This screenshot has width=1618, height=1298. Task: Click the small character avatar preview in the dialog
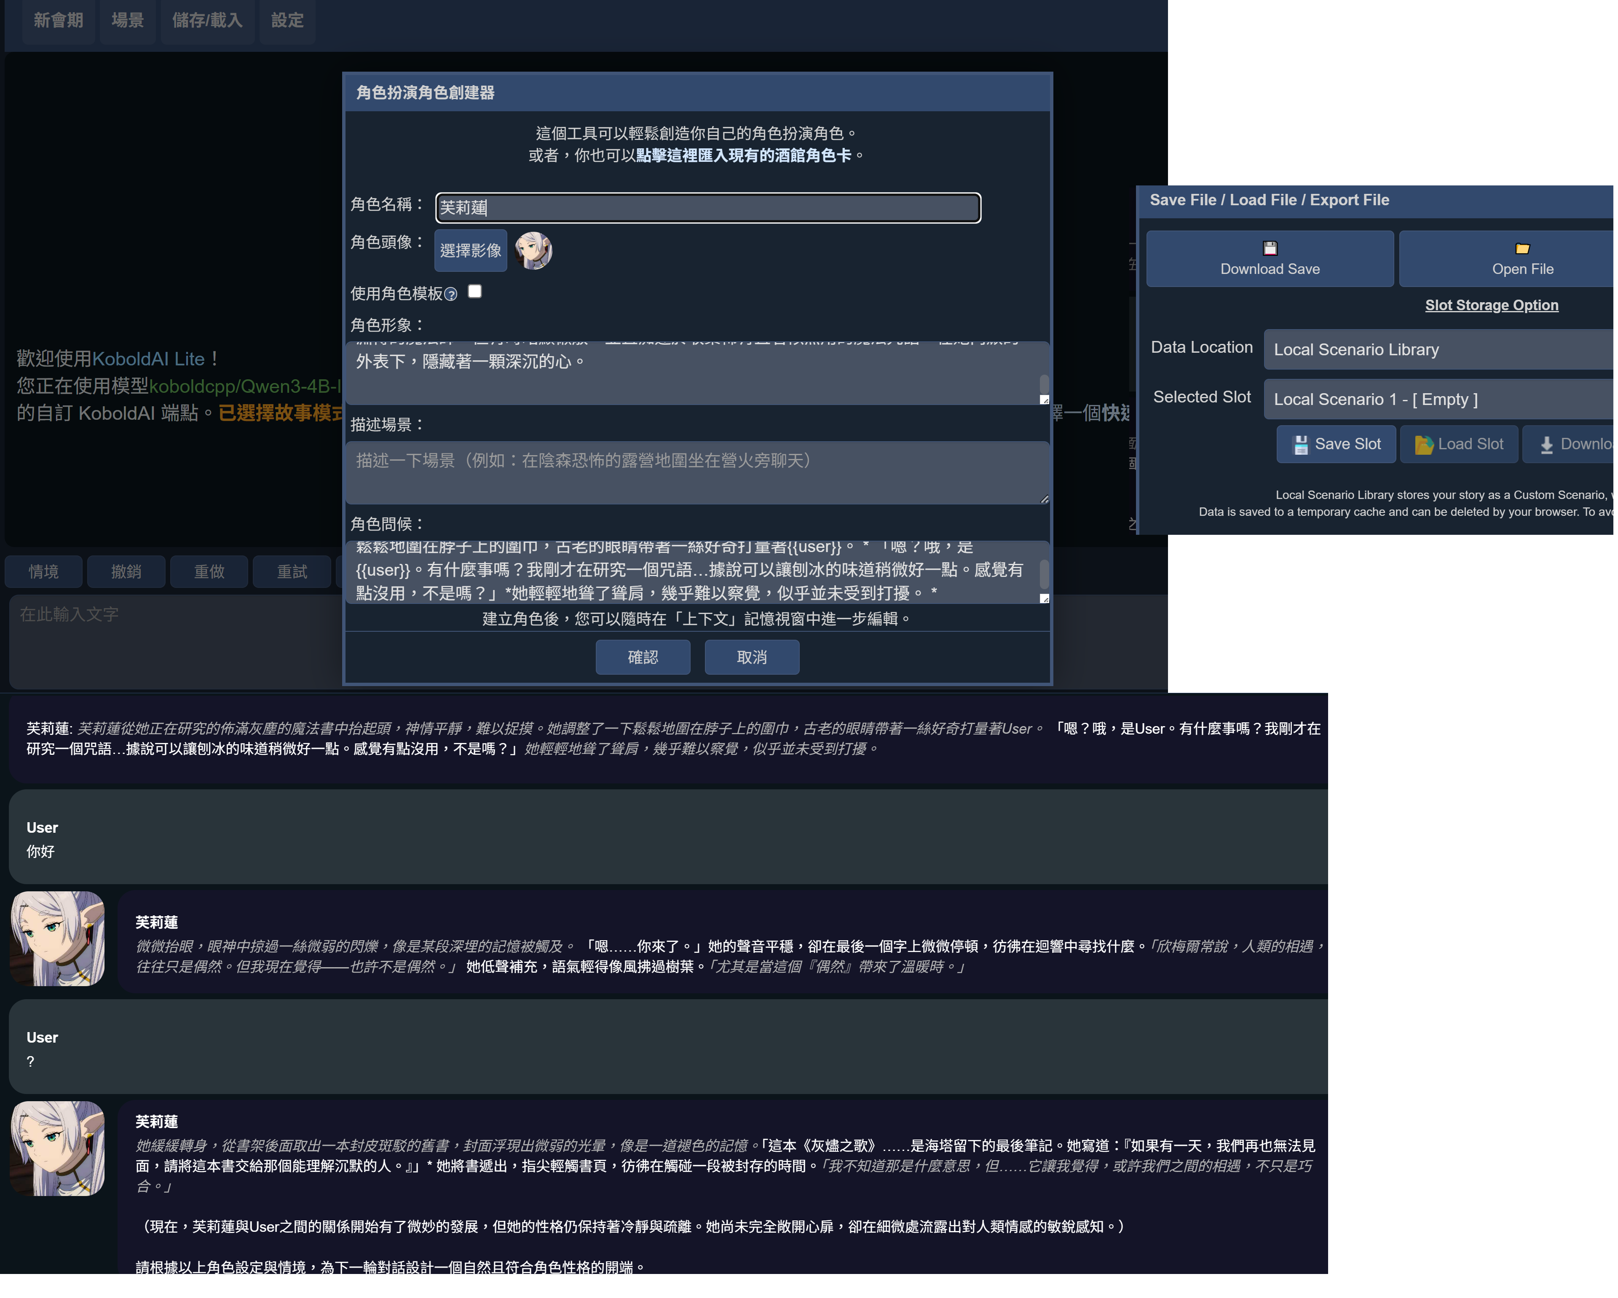(533, 251)
